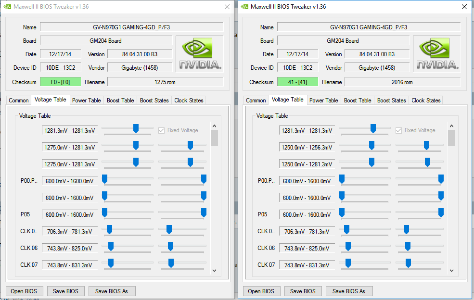Click the NVIDIA logo in the right window
474x300 pixels.
[437, 54]
